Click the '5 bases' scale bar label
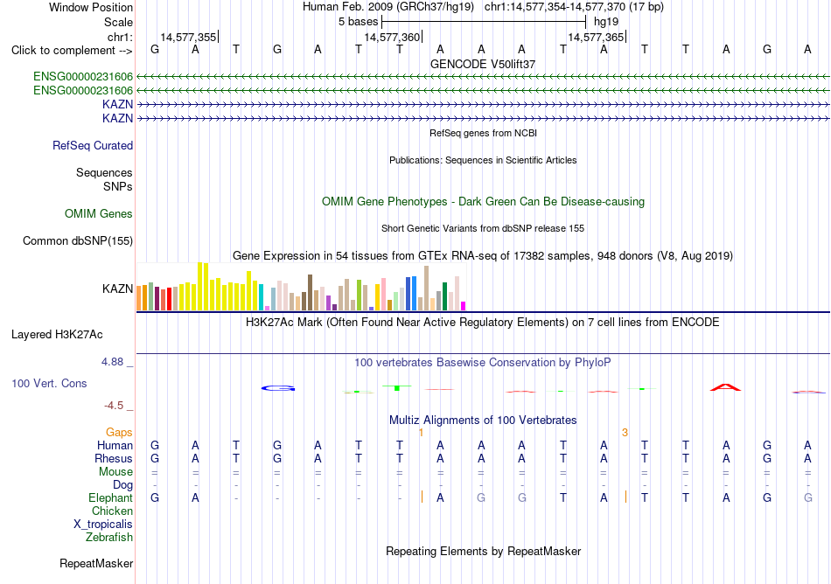 point(359,22)
